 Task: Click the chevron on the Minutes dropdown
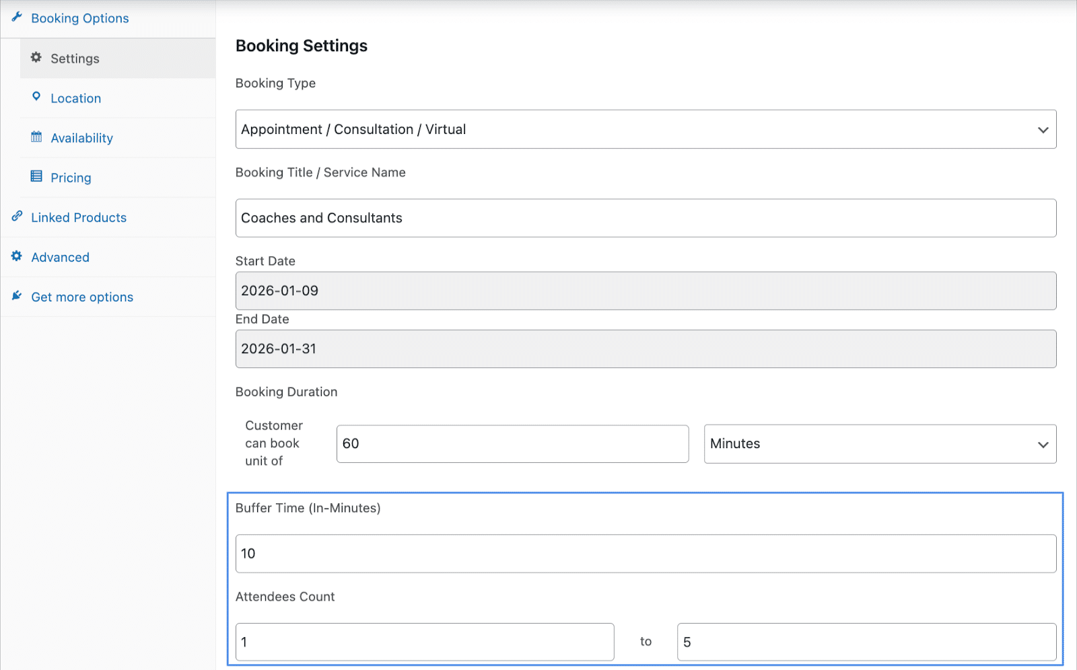click(1043, 445)
